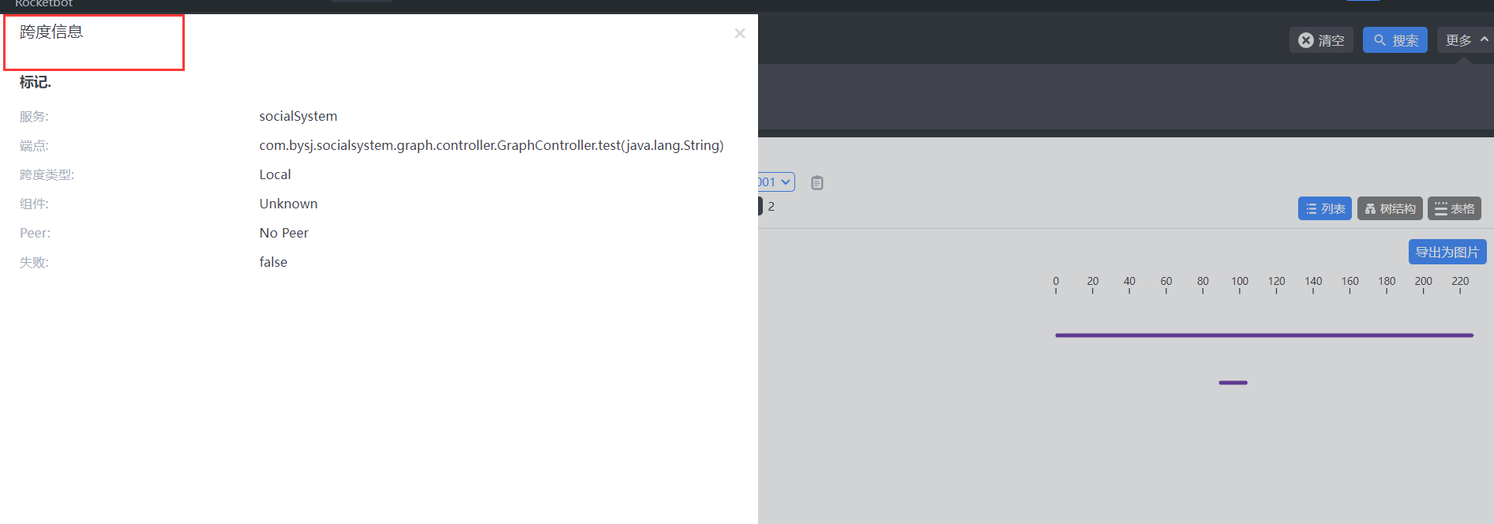Click the Local span type value
The width and height of the screenshot is (1494, 524).
pyautogui.click(x=275, y=174)
